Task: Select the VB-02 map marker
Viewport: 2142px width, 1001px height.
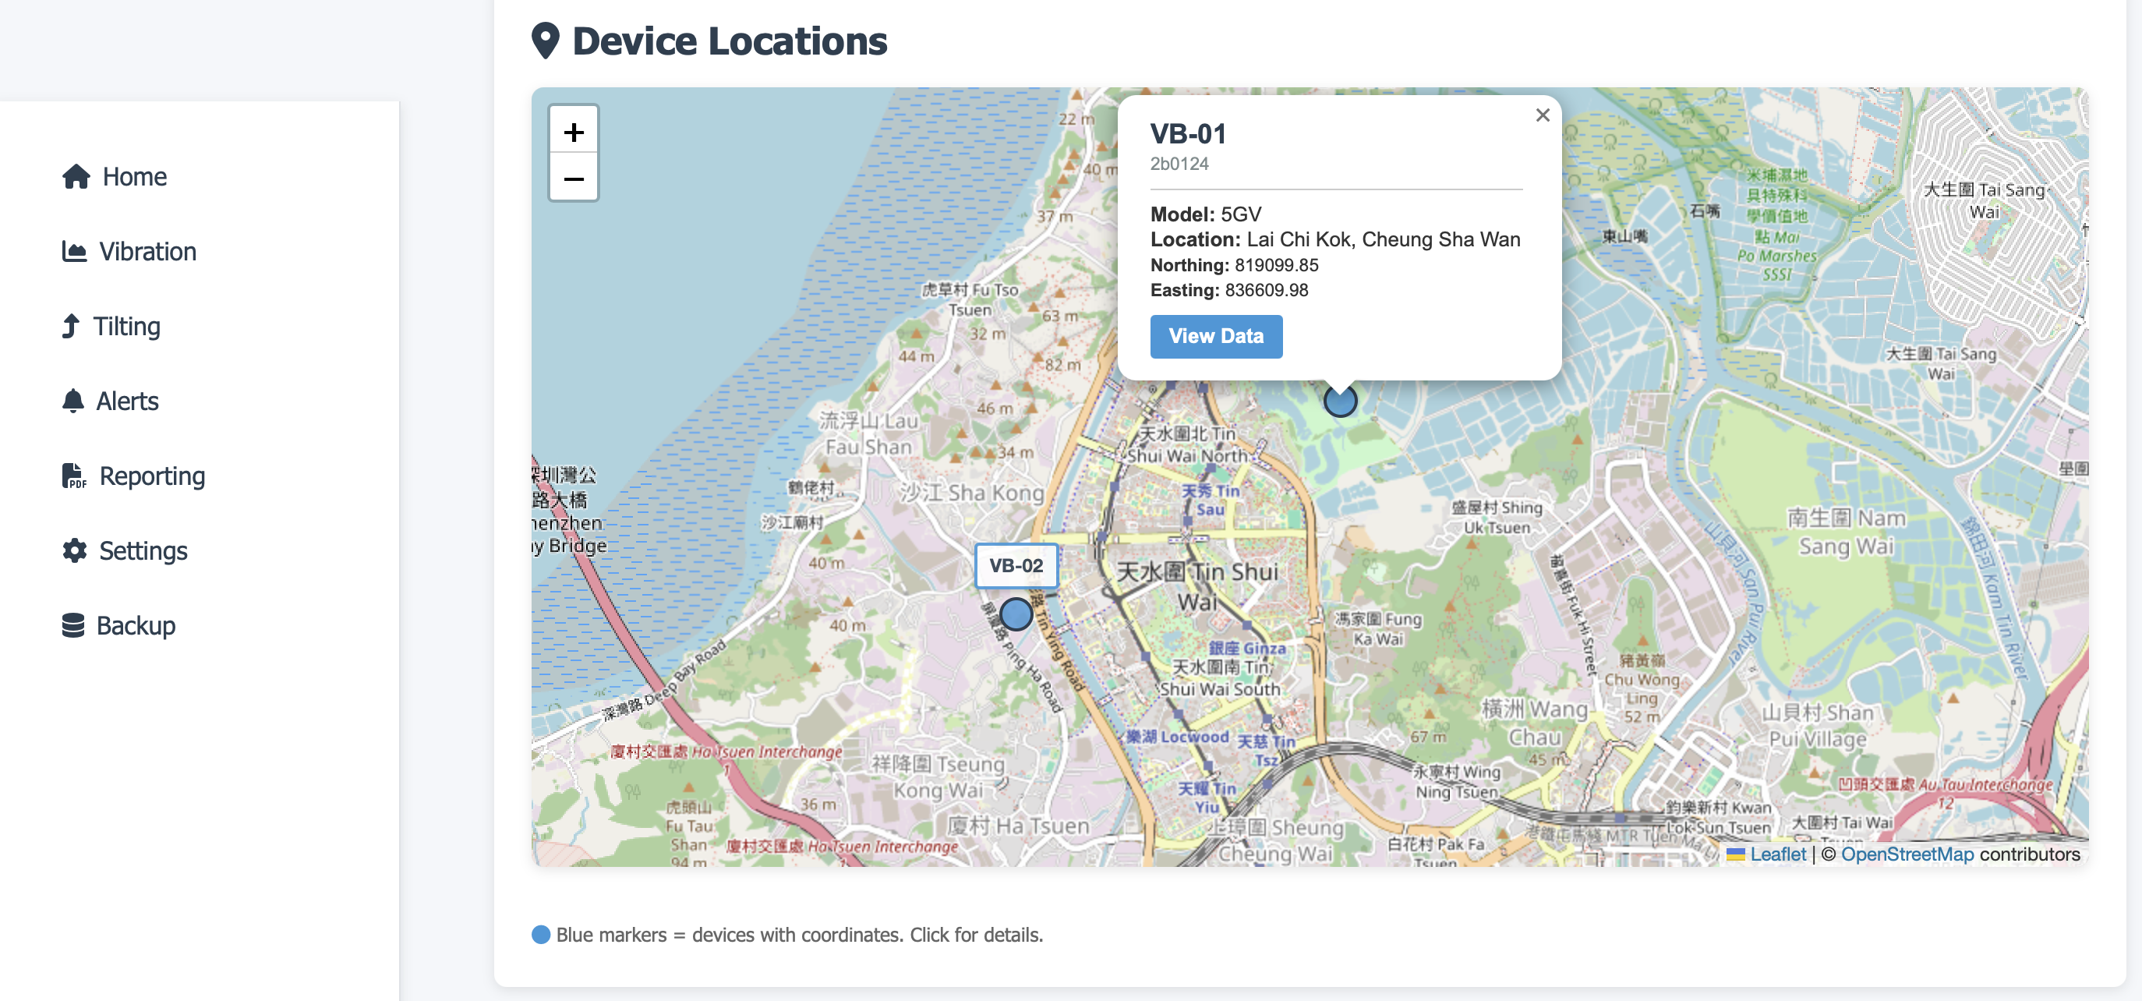Action: [x=1016, y=614]
